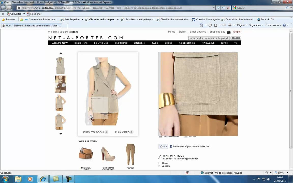Click the SEARCH button
This screenshot has width=293, height=183.
click(x=236, y=38)
